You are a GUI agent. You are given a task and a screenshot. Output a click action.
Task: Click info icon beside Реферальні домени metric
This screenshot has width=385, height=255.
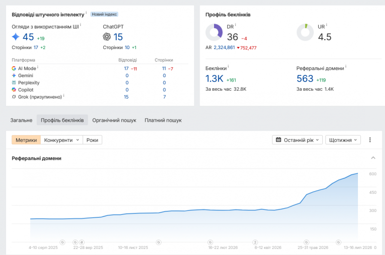[x=346, y=67]
